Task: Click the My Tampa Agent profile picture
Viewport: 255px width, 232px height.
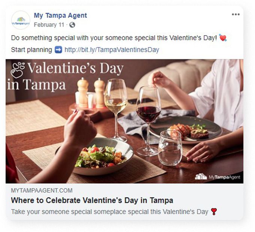Action: (21, 20)
